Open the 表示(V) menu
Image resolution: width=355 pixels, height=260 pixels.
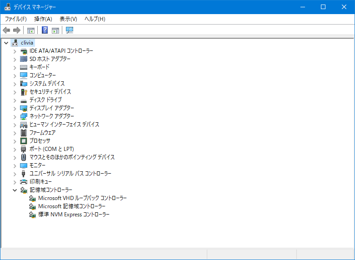pyautogui.click(x=68, y=19)
